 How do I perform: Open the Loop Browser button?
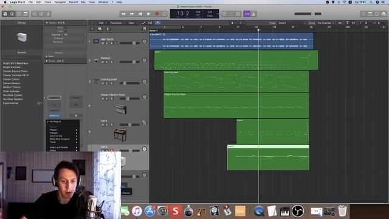click(x=377, y=14)
